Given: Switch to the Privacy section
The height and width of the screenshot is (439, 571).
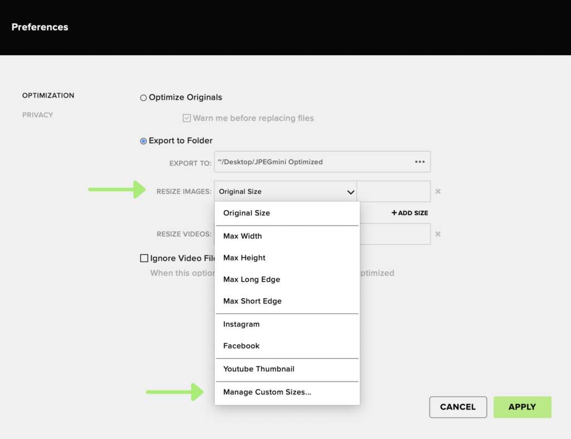Looking at the screenshot, I should pos(37,115).
